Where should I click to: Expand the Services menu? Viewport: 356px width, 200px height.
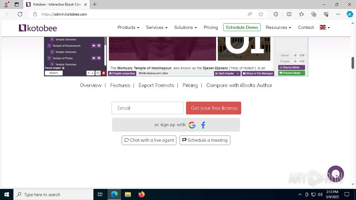click(157, 27)
